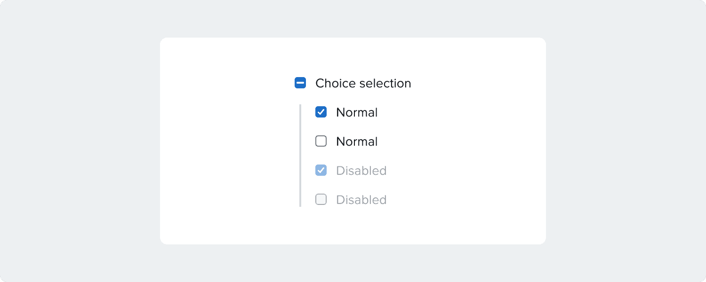Click the Normal label beside the checked box
The height and width of the screenshot is (282, 706).
[x=357, y=112]
